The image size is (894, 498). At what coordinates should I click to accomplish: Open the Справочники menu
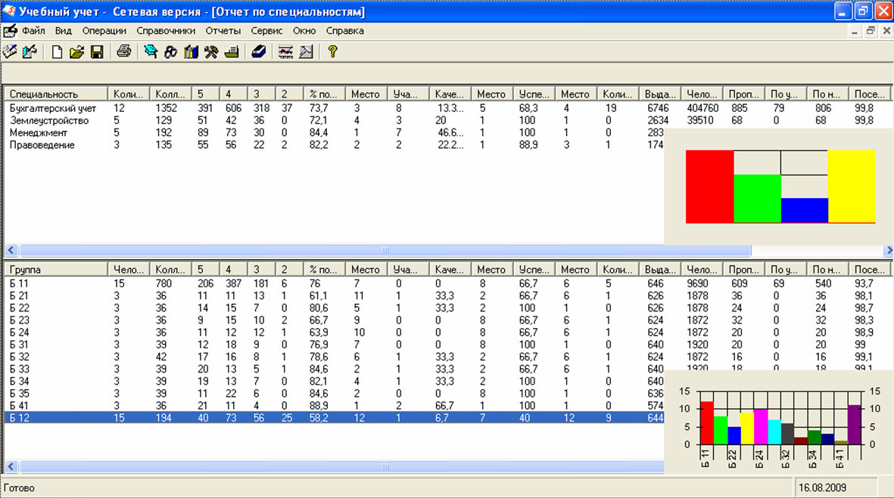click(x=166, y=31)
